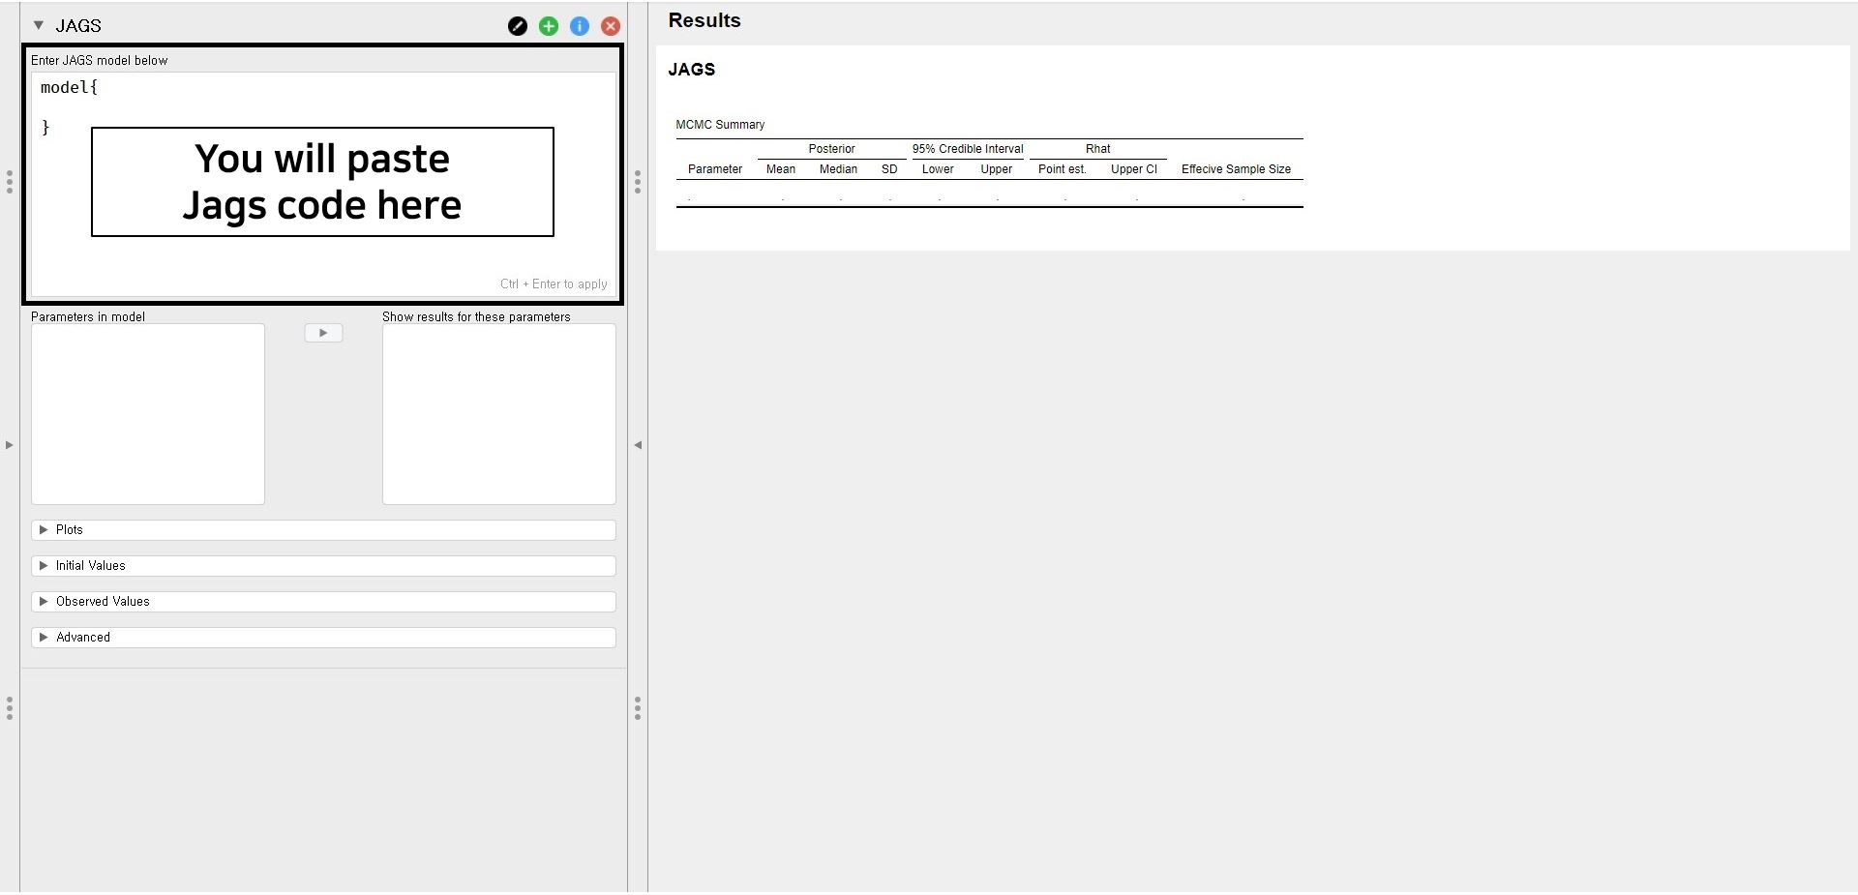1858x895 pixels.
Task: Click lower drag handle on the left edge
Action: (x=10, y=708)
